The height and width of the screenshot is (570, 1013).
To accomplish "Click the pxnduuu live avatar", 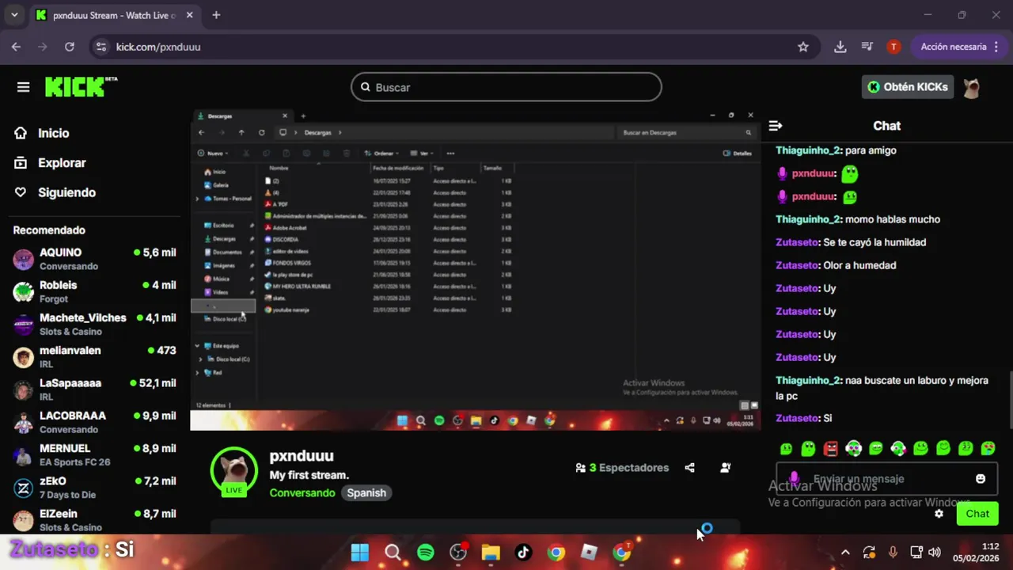I will (x=233, y=470).
